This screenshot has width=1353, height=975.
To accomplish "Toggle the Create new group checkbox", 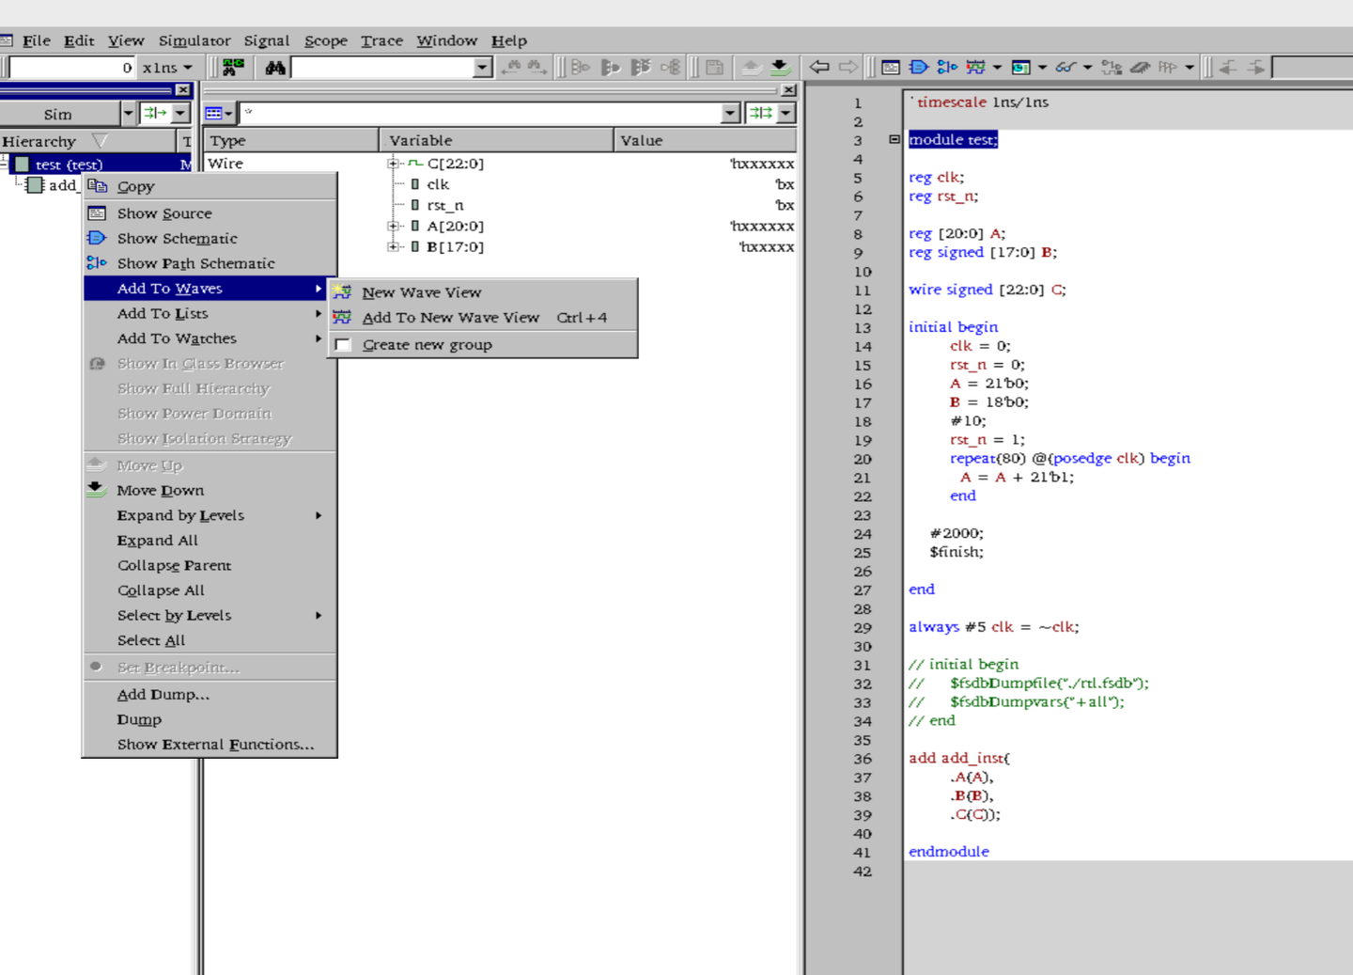I will 344,345.
